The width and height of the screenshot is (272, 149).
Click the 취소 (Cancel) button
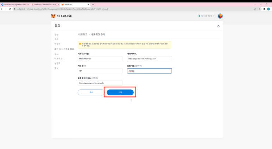[x=91, y=92]
